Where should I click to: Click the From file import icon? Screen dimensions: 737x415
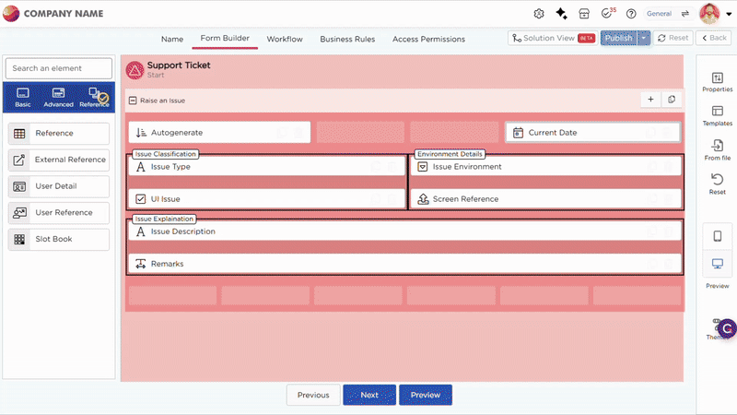(717, 146)
